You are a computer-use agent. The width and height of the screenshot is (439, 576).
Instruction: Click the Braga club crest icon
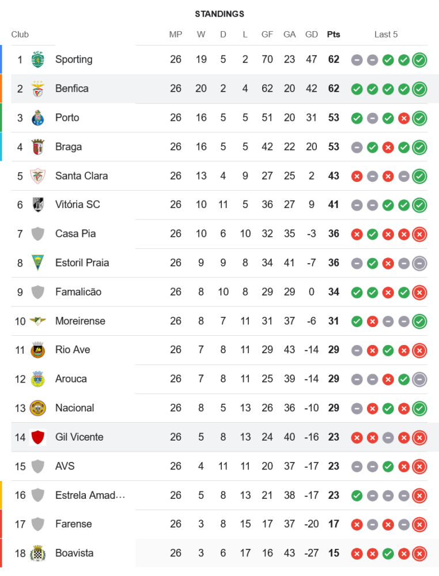pyautogui.click(x=38, y=147)
